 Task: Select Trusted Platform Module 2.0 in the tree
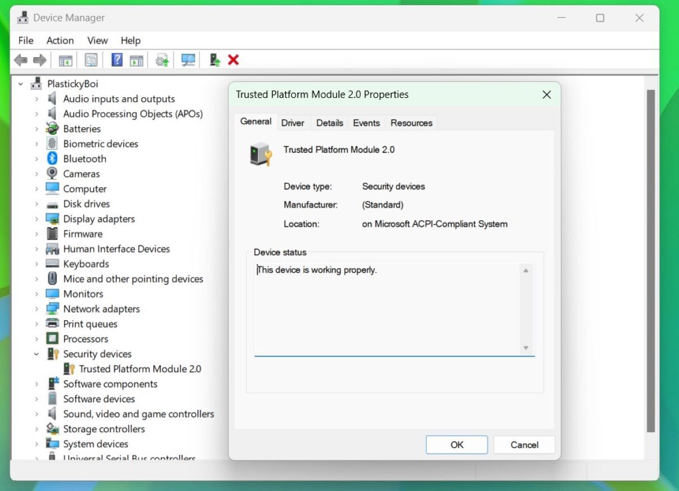pos(140,369)
